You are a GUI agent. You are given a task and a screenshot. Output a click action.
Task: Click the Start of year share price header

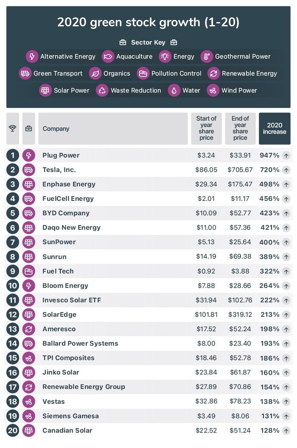[206, 129]
